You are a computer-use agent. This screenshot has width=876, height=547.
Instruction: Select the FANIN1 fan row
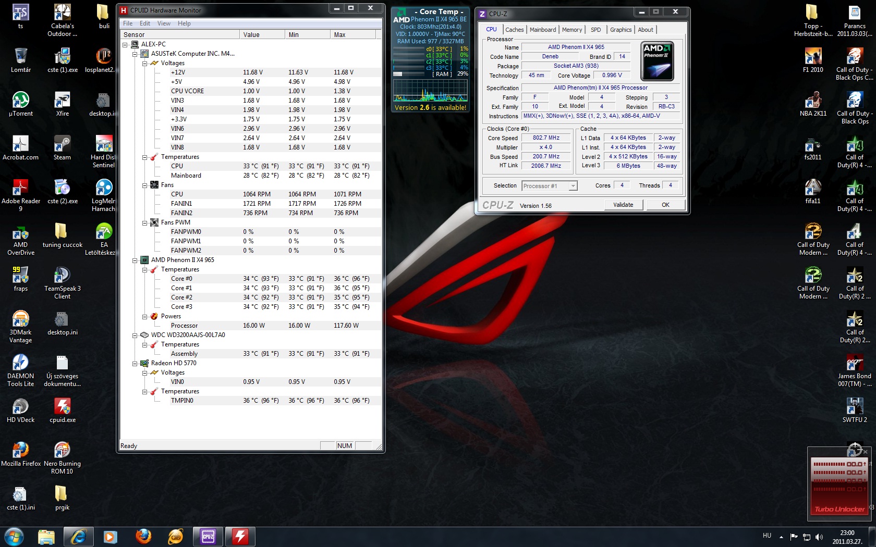[271, 204]
